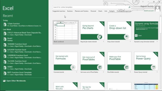The width and height of the screenshot is (162, 91).
Task: Click the file icon beside 6.FLOOR-Function-Excel
Action: tap(5, 51)
